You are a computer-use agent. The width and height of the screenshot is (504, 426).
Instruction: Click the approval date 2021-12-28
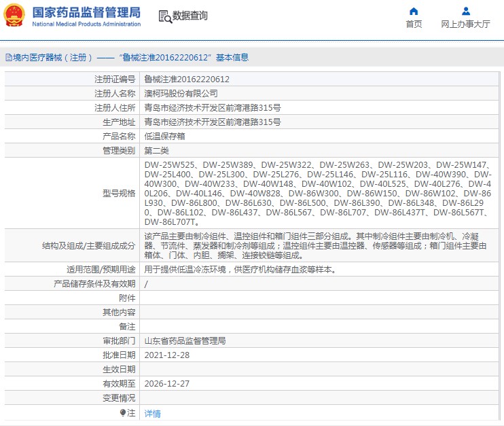[x=167, y=355]
